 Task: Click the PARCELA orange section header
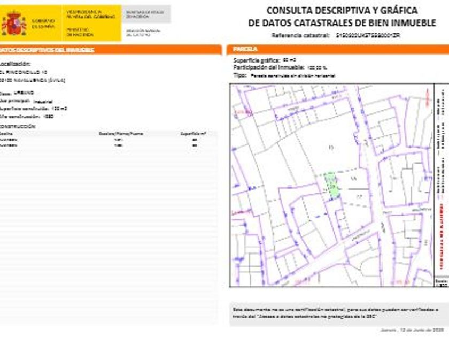[338, 49]
